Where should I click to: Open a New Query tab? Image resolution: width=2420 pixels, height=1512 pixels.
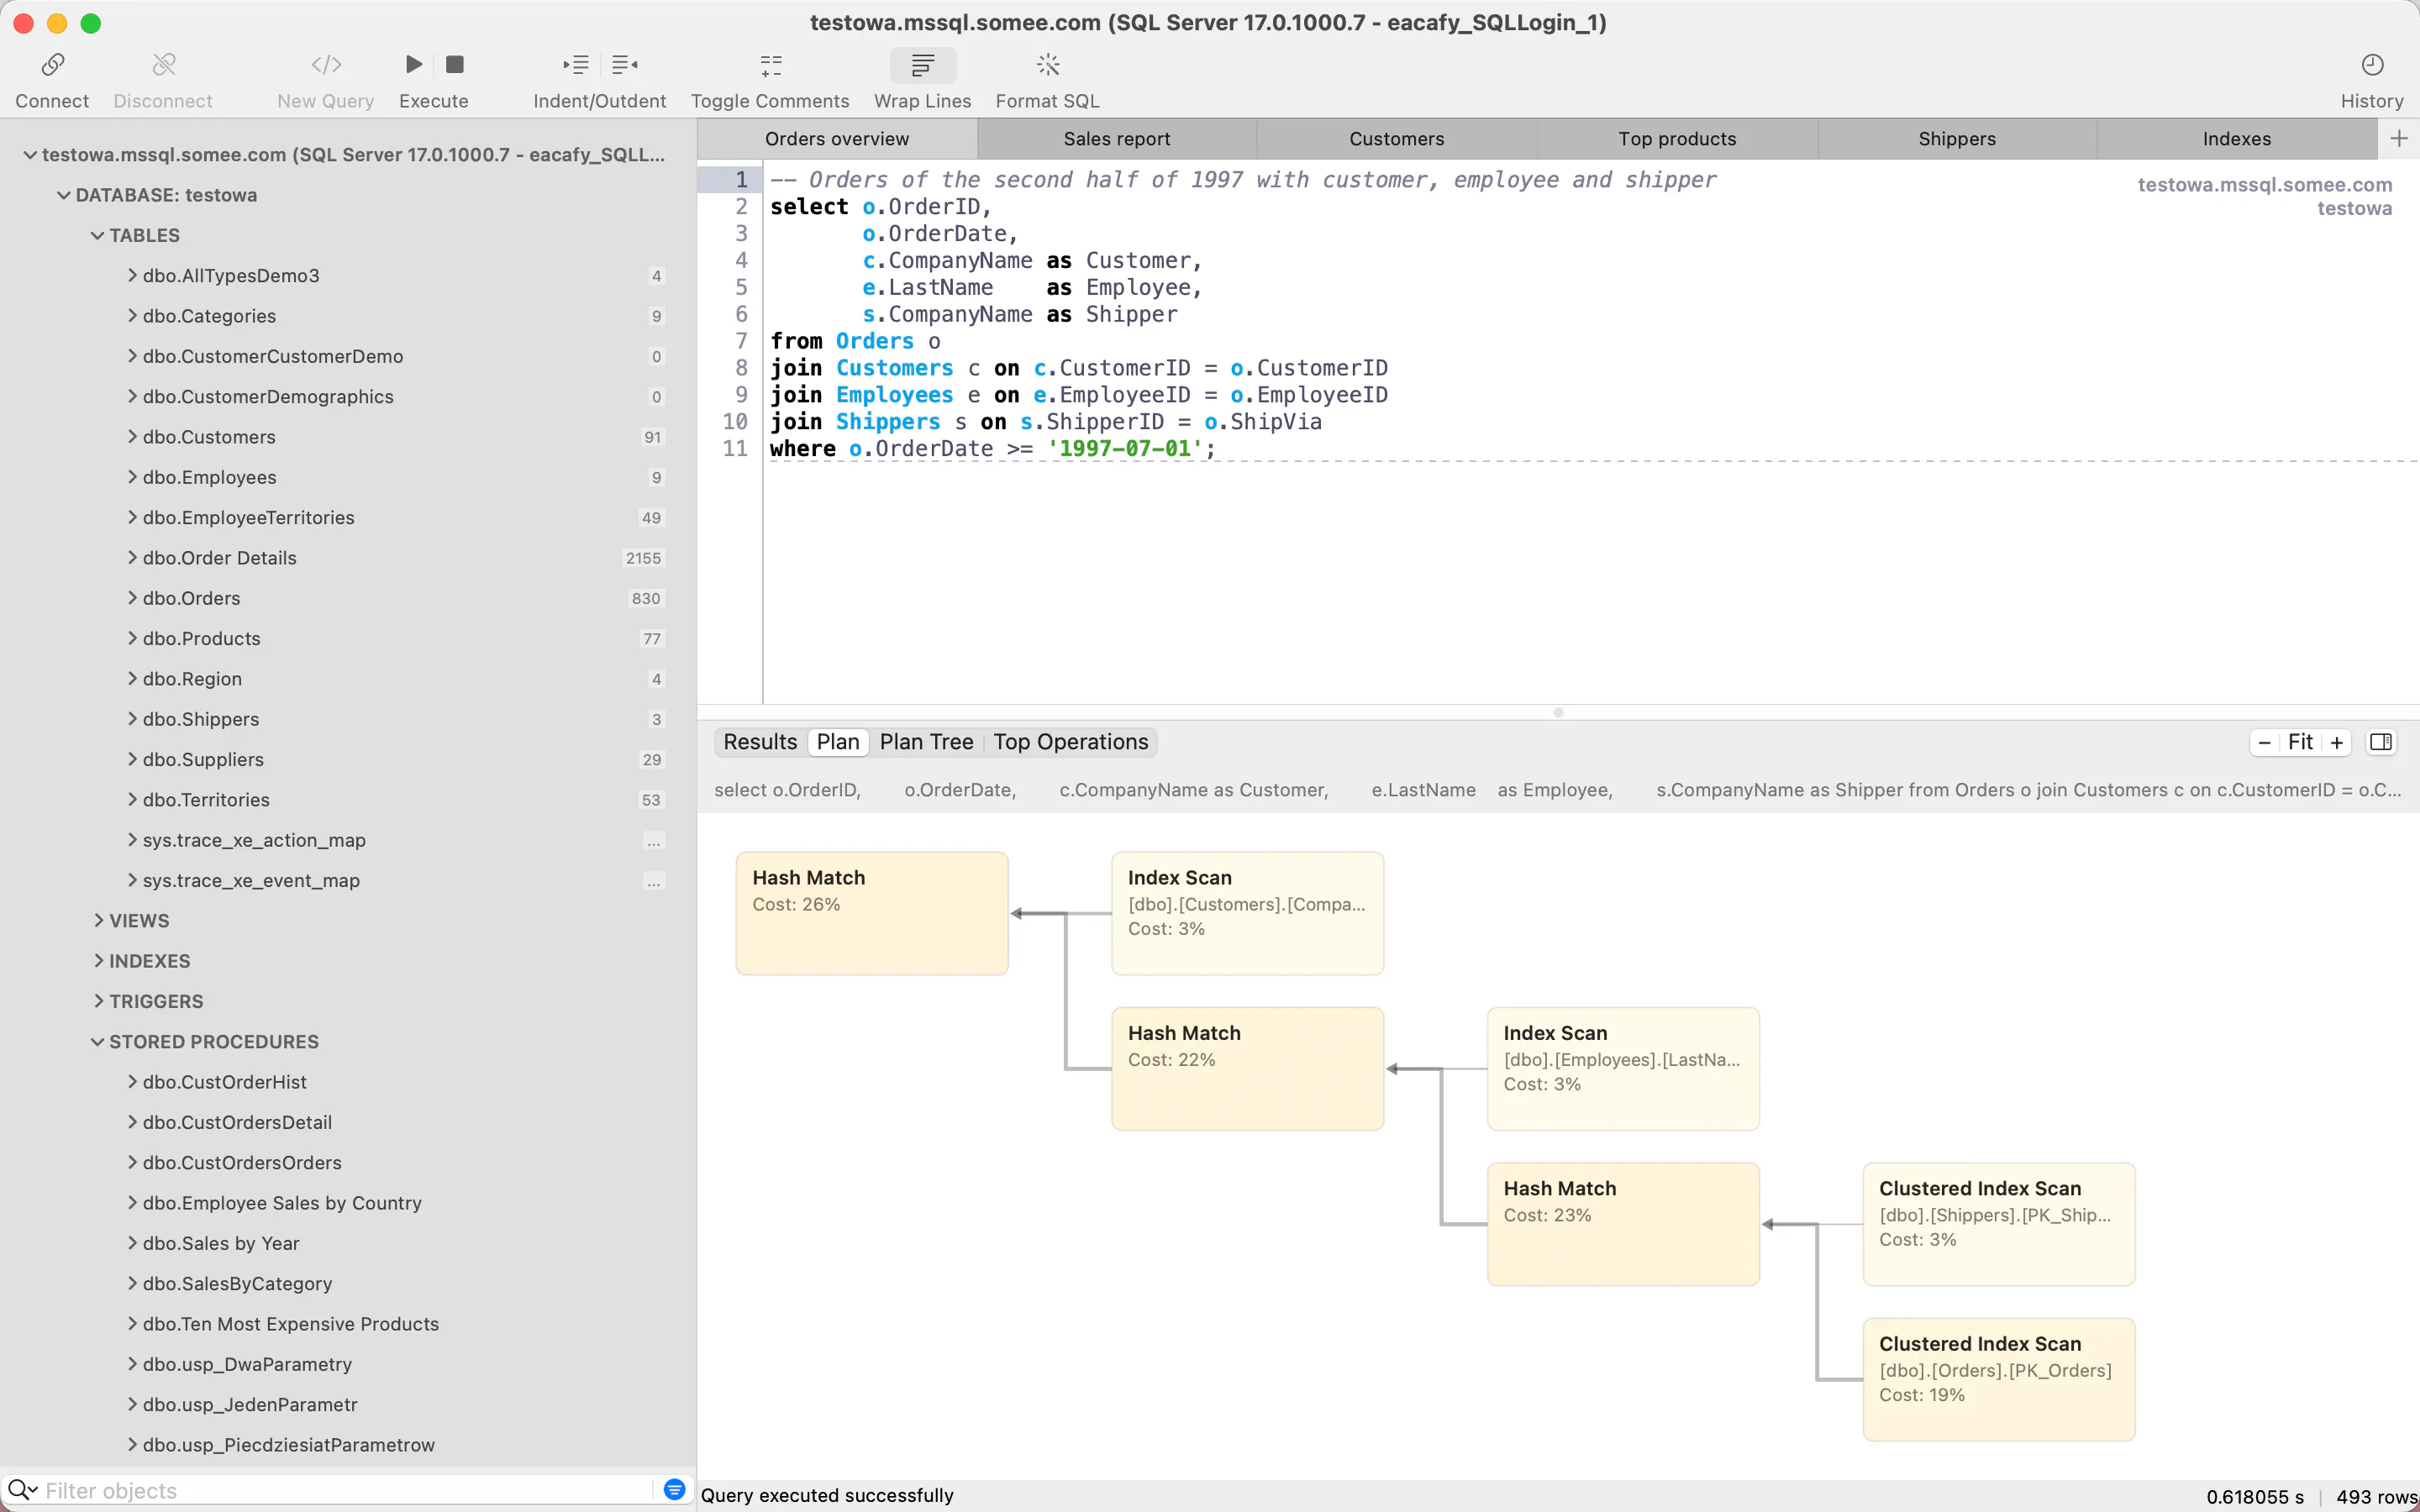click(326, 65)
